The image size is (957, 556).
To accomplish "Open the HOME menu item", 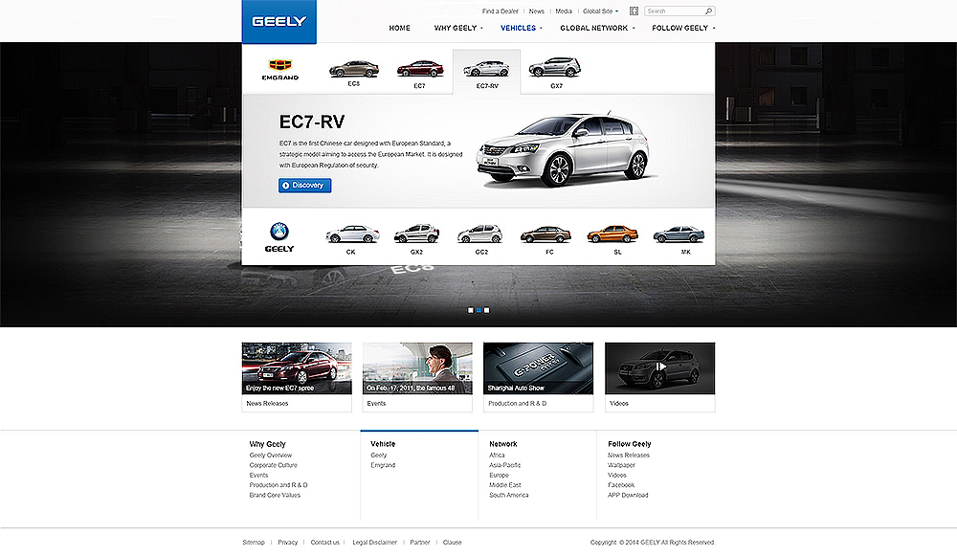I will 400,28.
